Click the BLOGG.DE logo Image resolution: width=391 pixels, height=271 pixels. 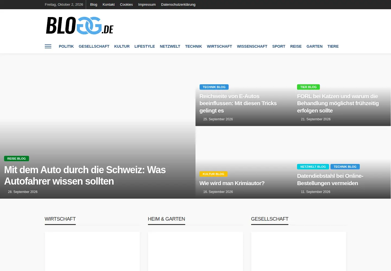(80, 25)
